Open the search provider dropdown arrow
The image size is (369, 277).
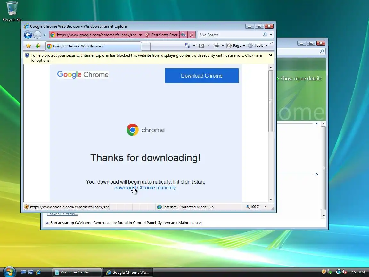[271, 35]
